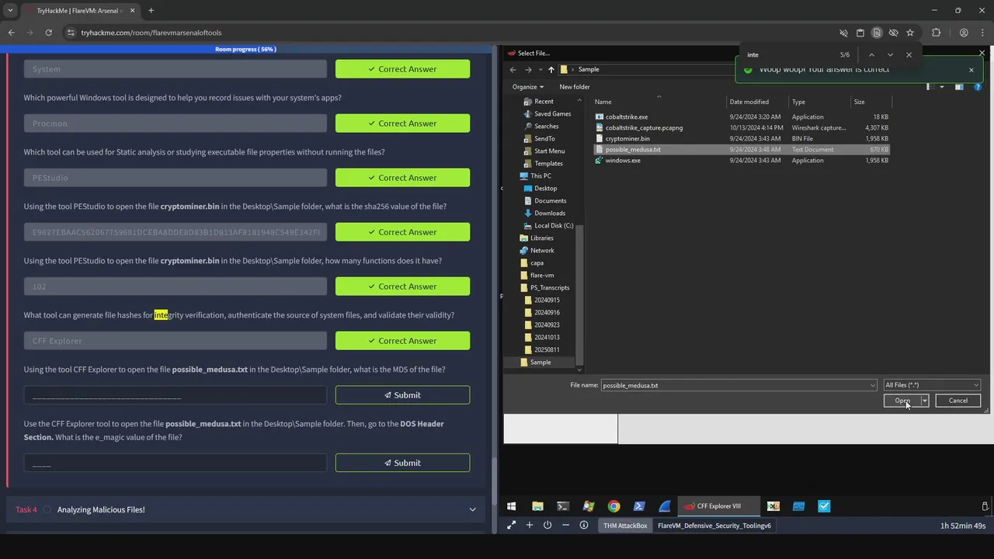Select cryptominer.bin in the file list

click(x=627, y=139)
